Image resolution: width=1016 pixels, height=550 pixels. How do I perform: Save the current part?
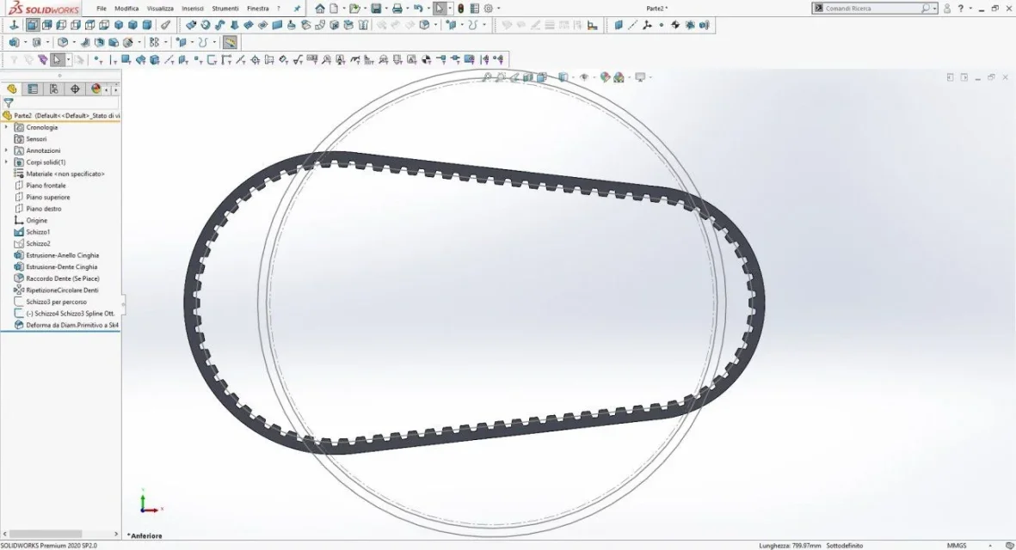pyautogui.click(x=376, y=9)
